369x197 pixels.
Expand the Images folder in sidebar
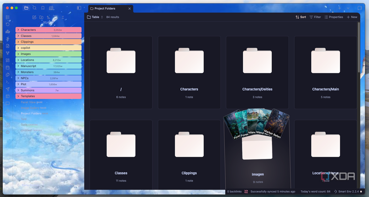point(48,54)
